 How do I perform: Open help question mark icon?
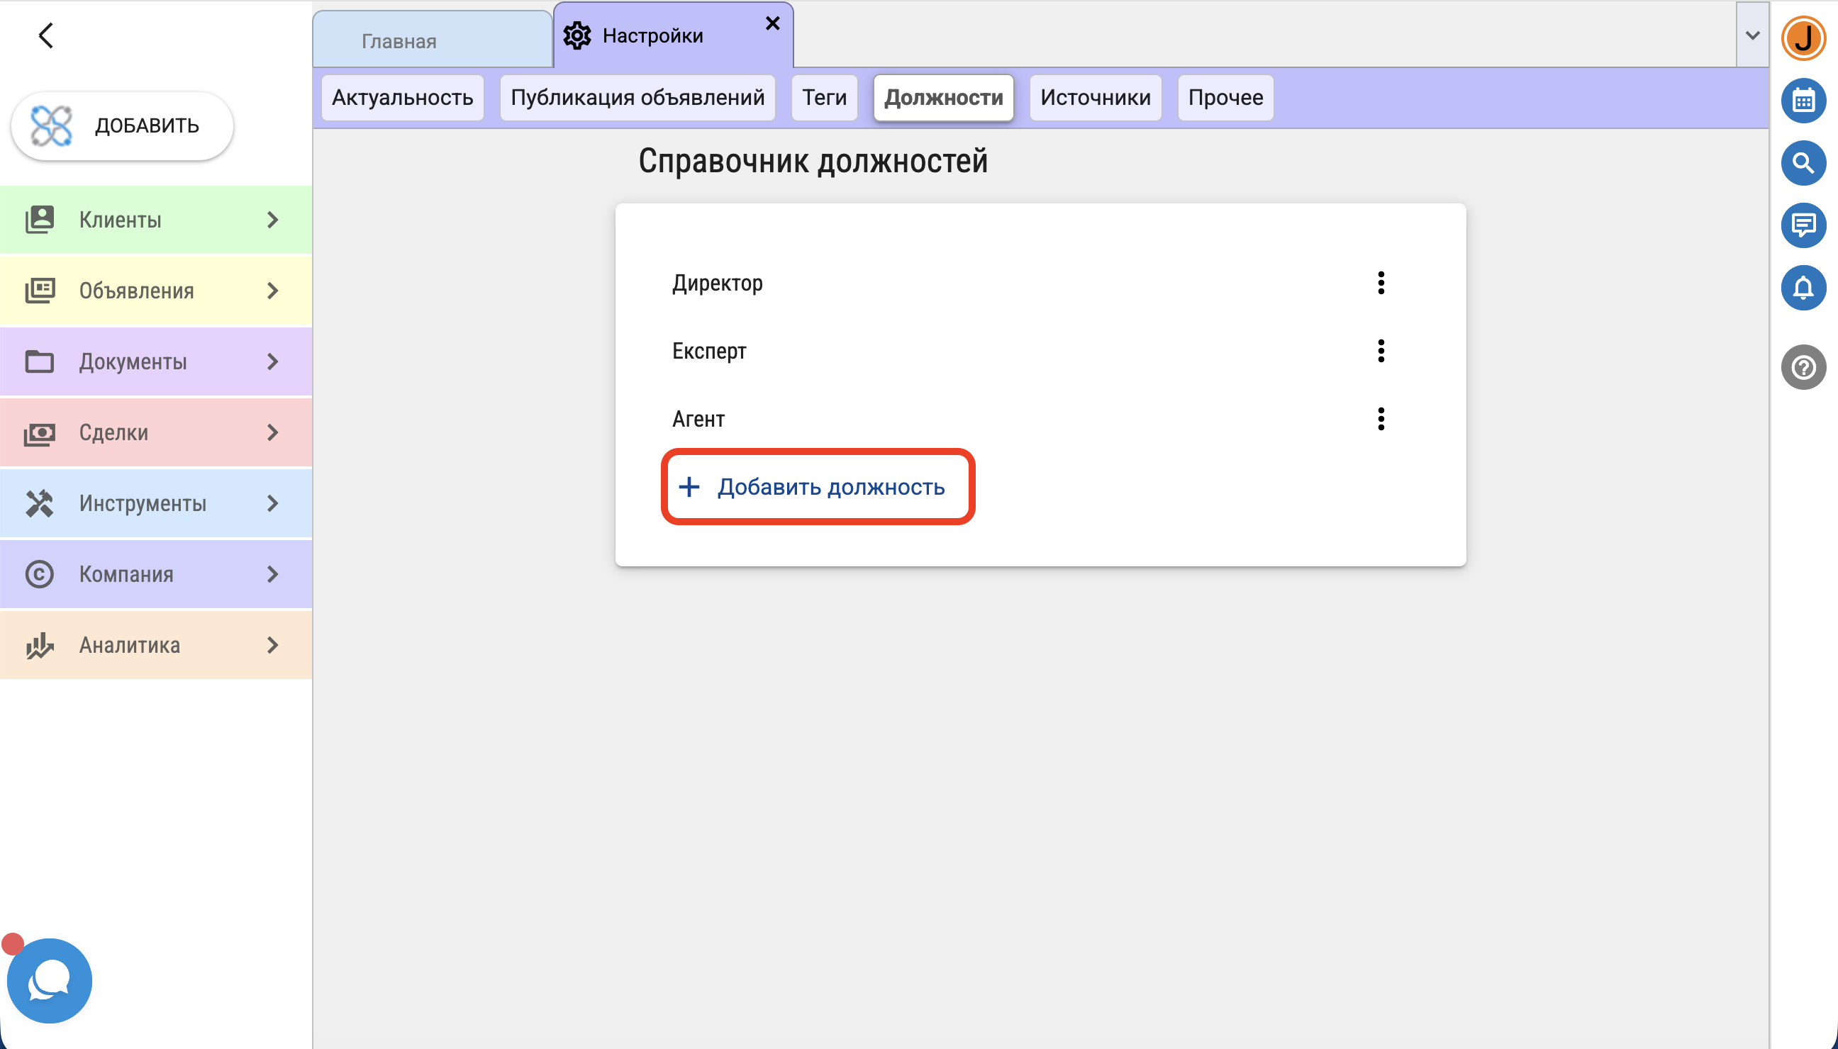[1803, 367]
